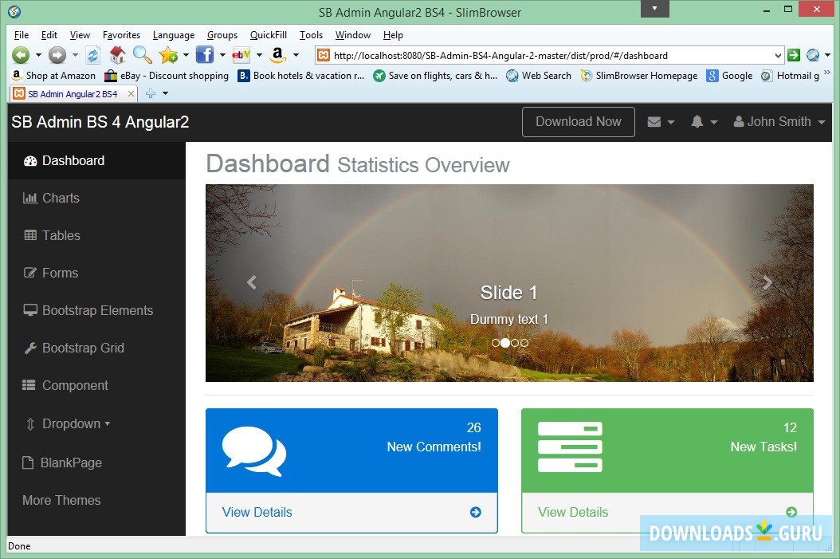This screenshot has width=840, height=559.
Task: Expand the address bar URL history dropdown
Action: click(778, 56)
